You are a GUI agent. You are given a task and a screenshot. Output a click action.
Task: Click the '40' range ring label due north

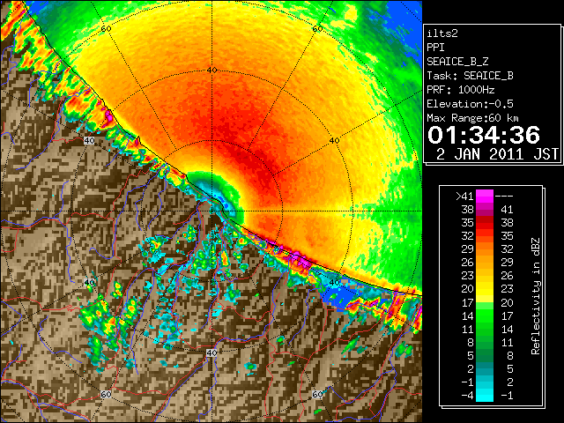click(x=211, y=70)
